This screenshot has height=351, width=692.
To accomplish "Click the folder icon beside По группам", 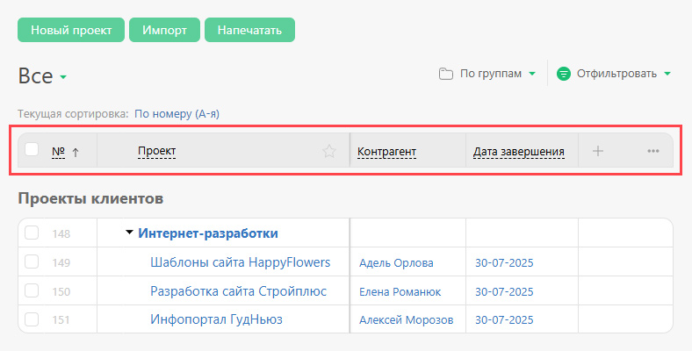I will (x=446, y=74).
